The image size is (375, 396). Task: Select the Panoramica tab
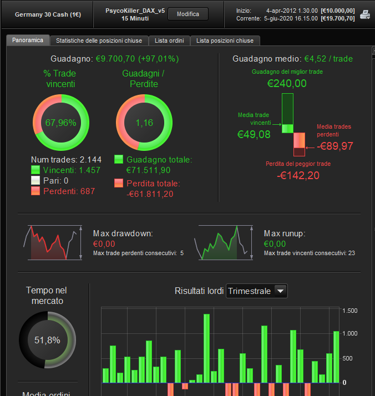pos(28,40)
